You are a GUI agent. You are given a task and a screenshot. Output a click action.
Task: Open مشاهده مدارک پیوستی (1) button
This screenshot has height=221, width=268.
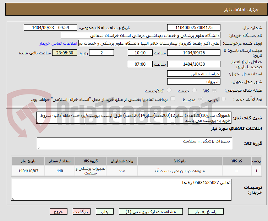tap(151, 212)
